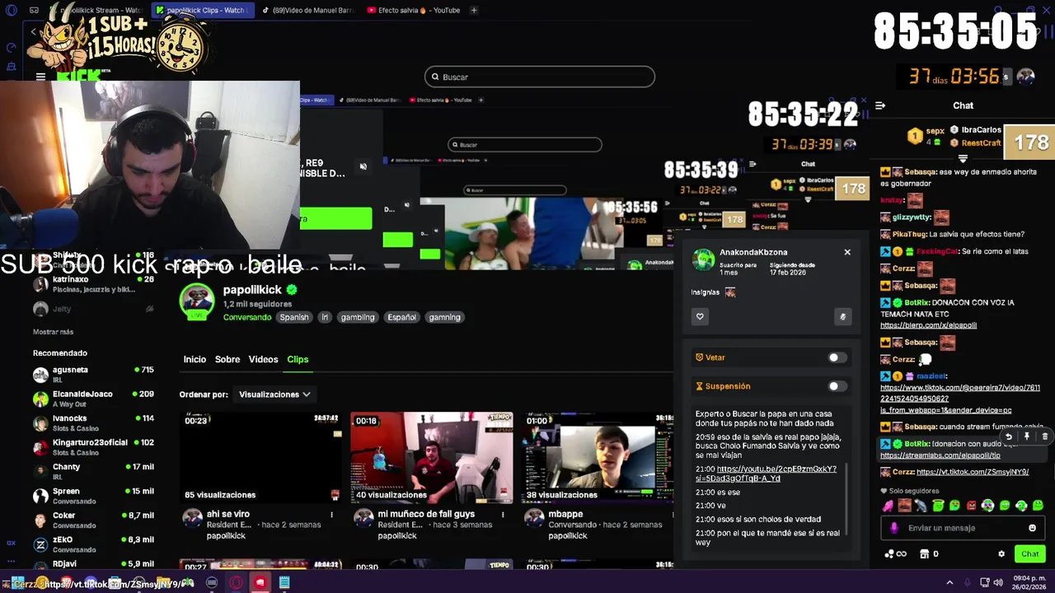Open the emoji picker in chat input
This screenshot has width=1055, height=593.
point(1032,528)
